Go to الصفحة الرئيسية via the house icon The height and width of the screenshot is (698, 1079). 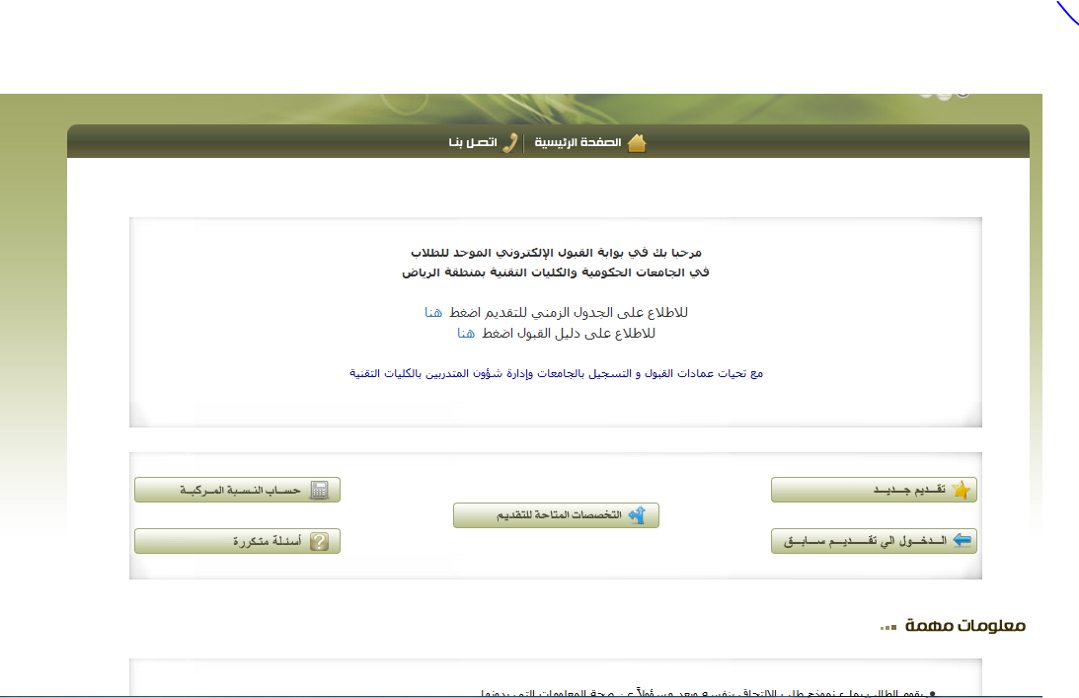[637, 142]
